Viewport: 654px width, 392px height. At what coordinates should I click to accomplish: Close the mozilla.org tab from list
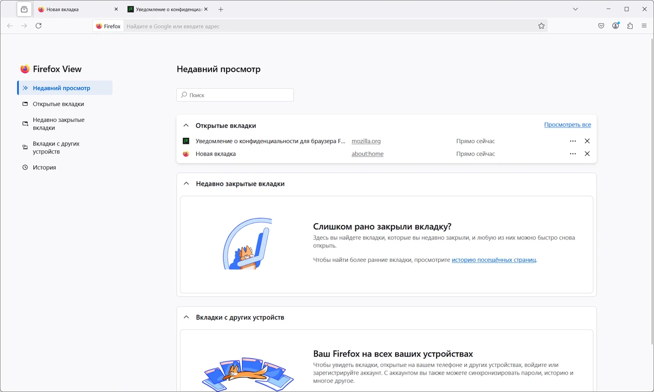coord(587,141)
